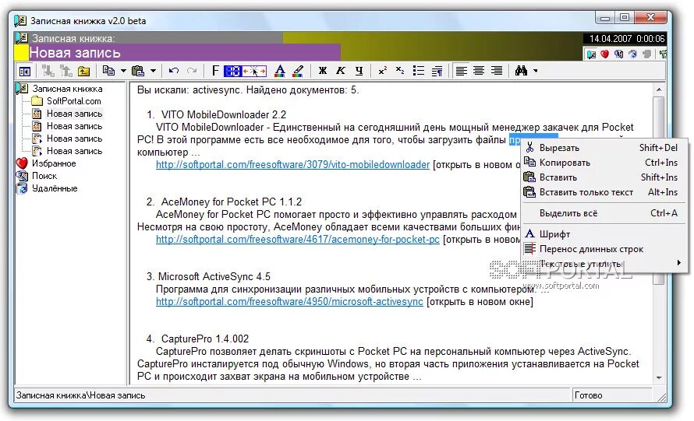Choose Шрифт from the context menu
The height and width of the screenshot is (421, 694).
coord(604,233)
